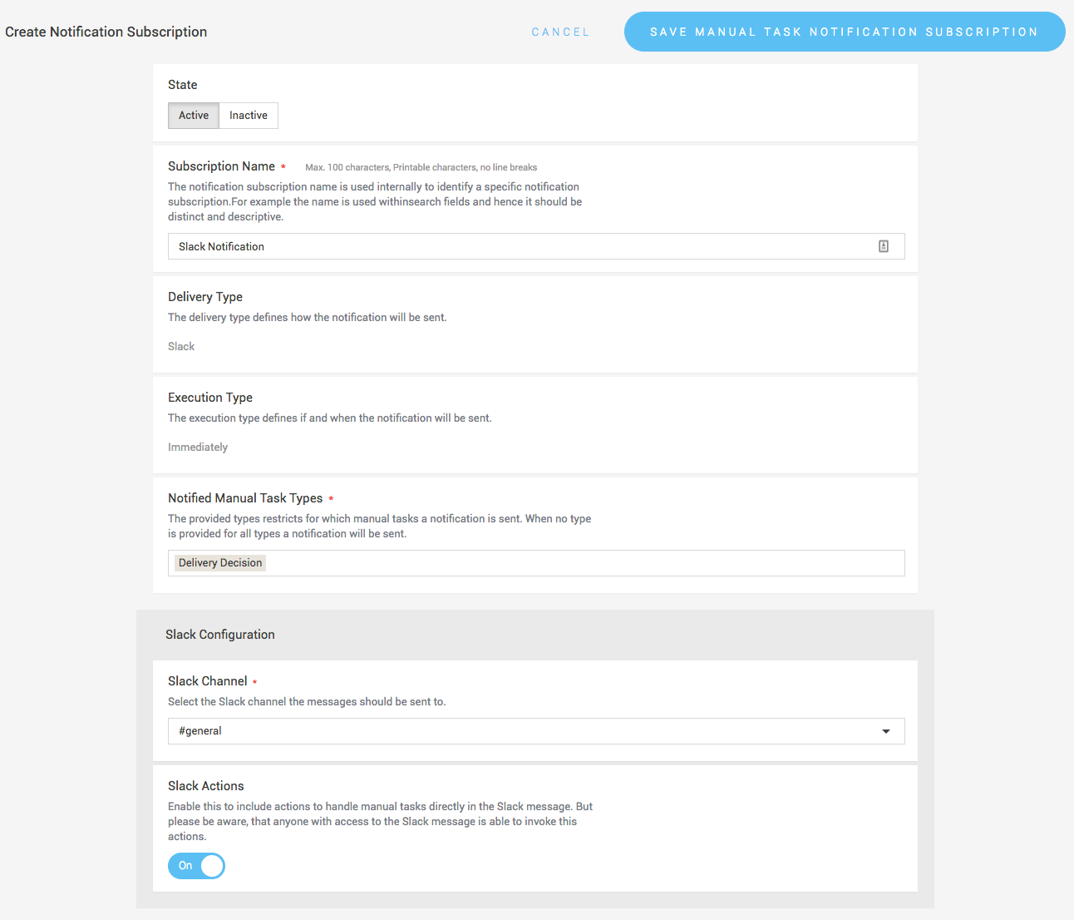Select the Active state
Viewport: 1074px width, 920px height.
pyautogui.click(x=193, y=115)
